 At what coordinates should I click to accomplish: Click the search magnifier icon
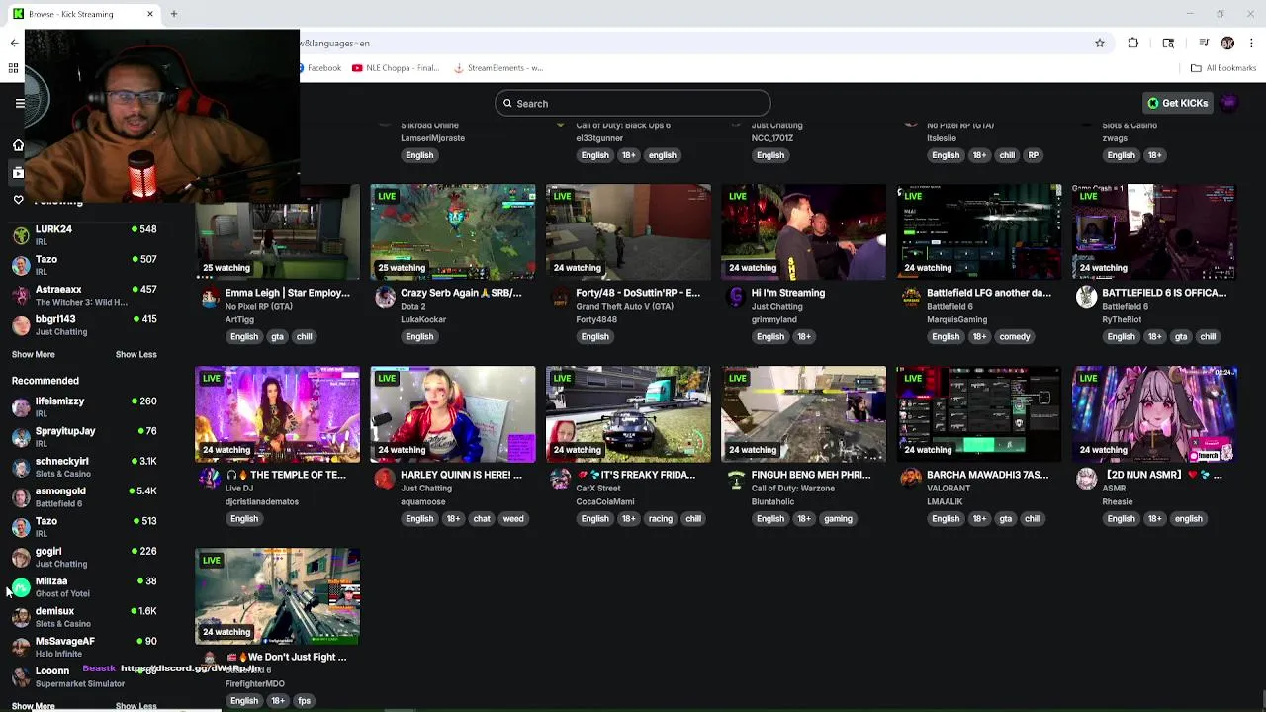(x=507, y=104)
